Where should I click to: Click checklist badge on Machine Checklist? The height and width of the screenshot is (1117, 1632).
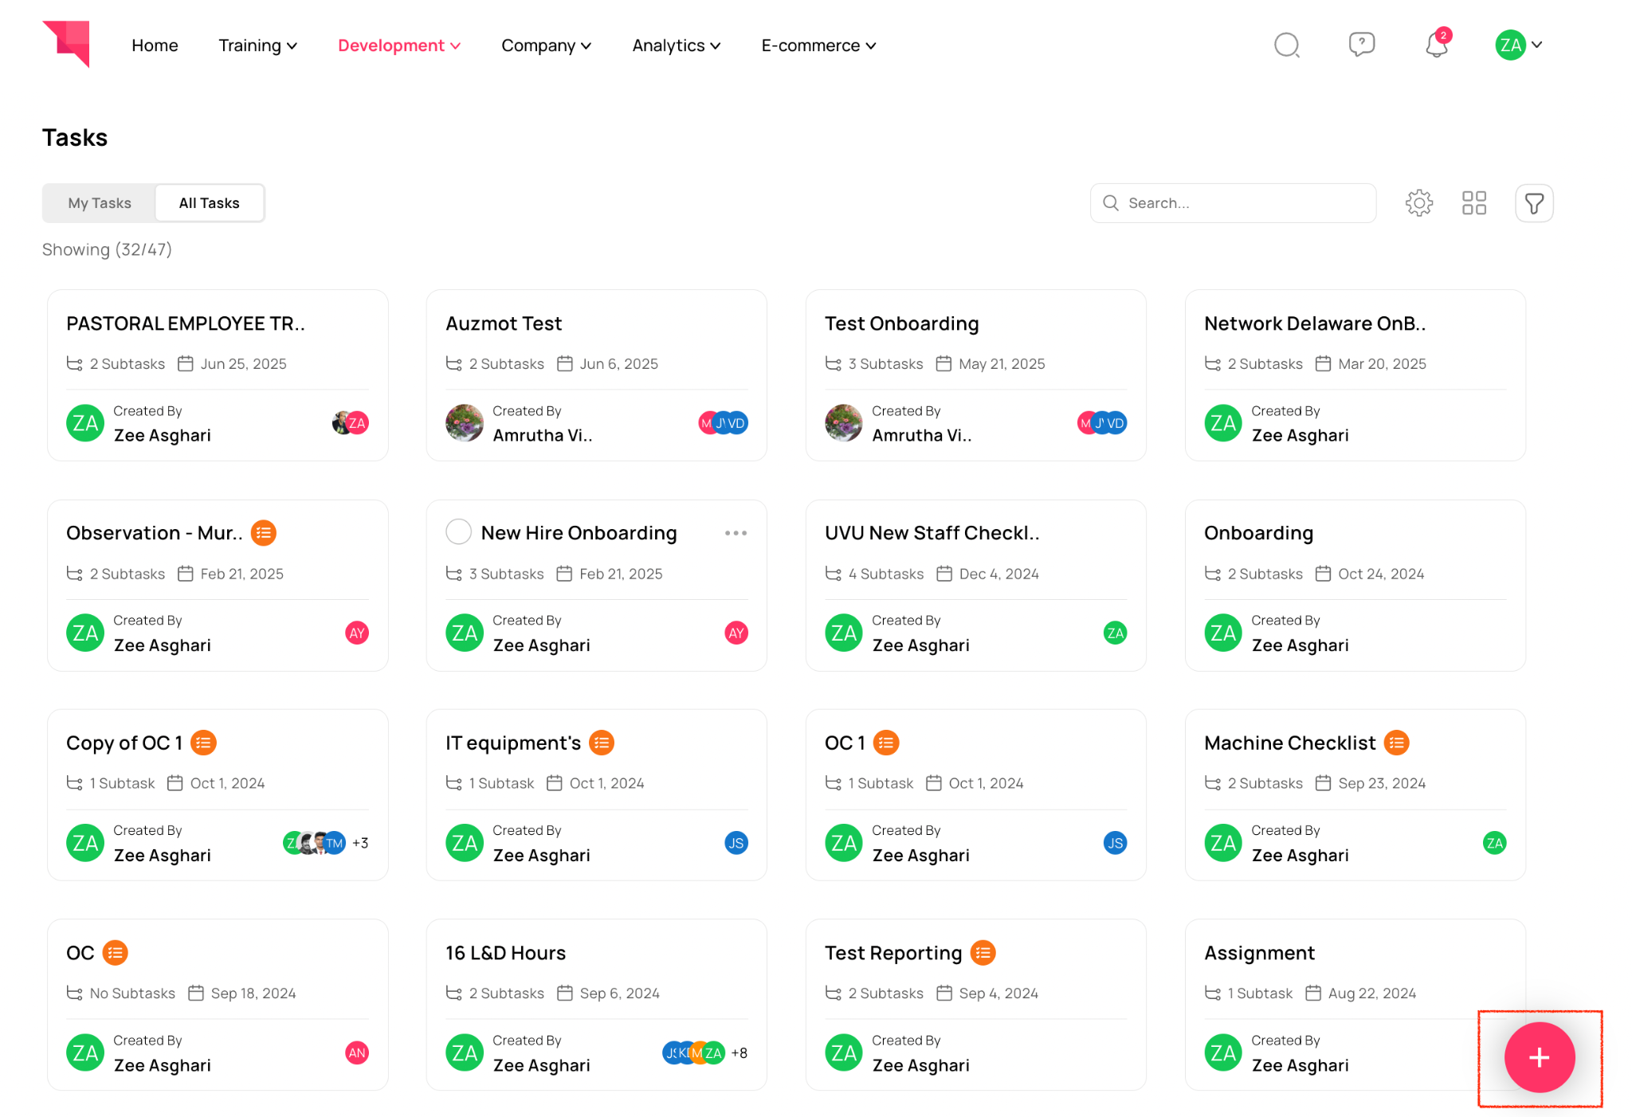coord(1396,743)
